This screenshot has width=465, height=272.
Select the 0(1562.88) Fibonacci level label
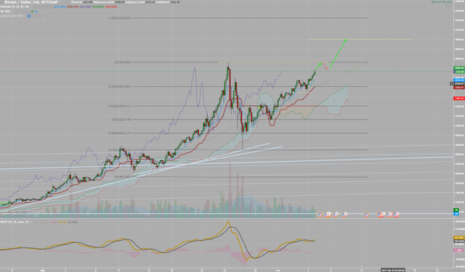[122, 177]
